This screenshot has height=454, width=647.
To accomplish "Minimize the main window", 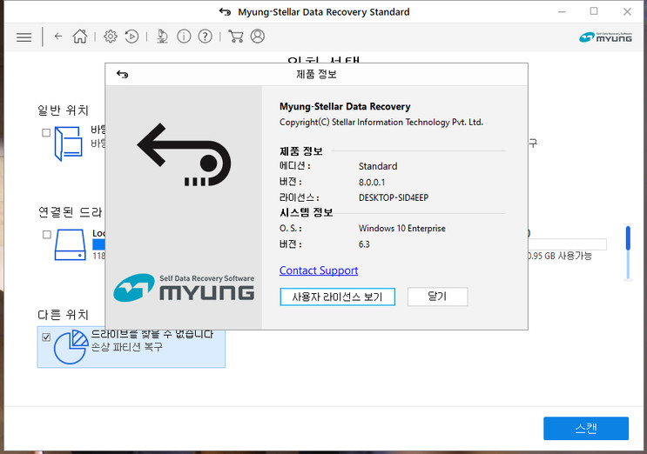I will [x=562, y=11].
